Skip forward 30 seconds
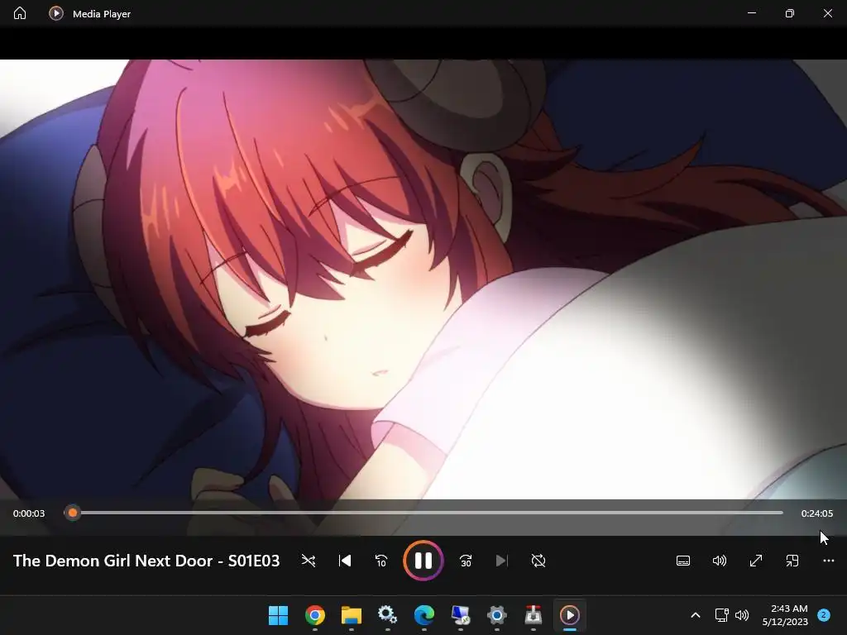 (x=466, y=561)
